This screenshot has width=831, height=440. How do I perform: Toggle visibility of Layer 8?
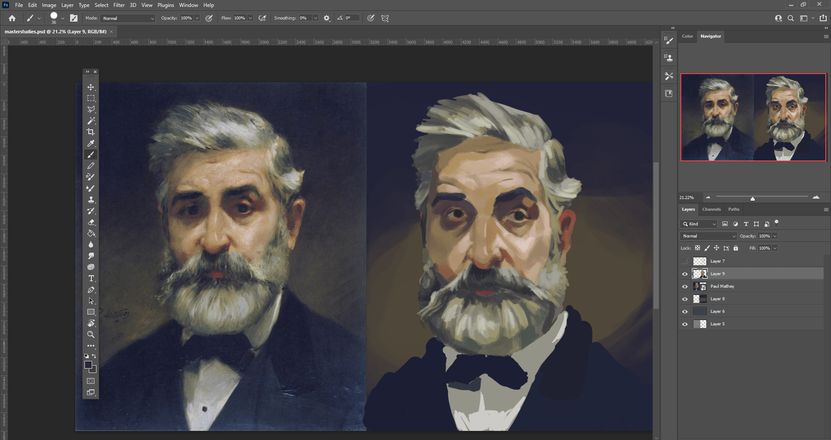click(685, 299)
